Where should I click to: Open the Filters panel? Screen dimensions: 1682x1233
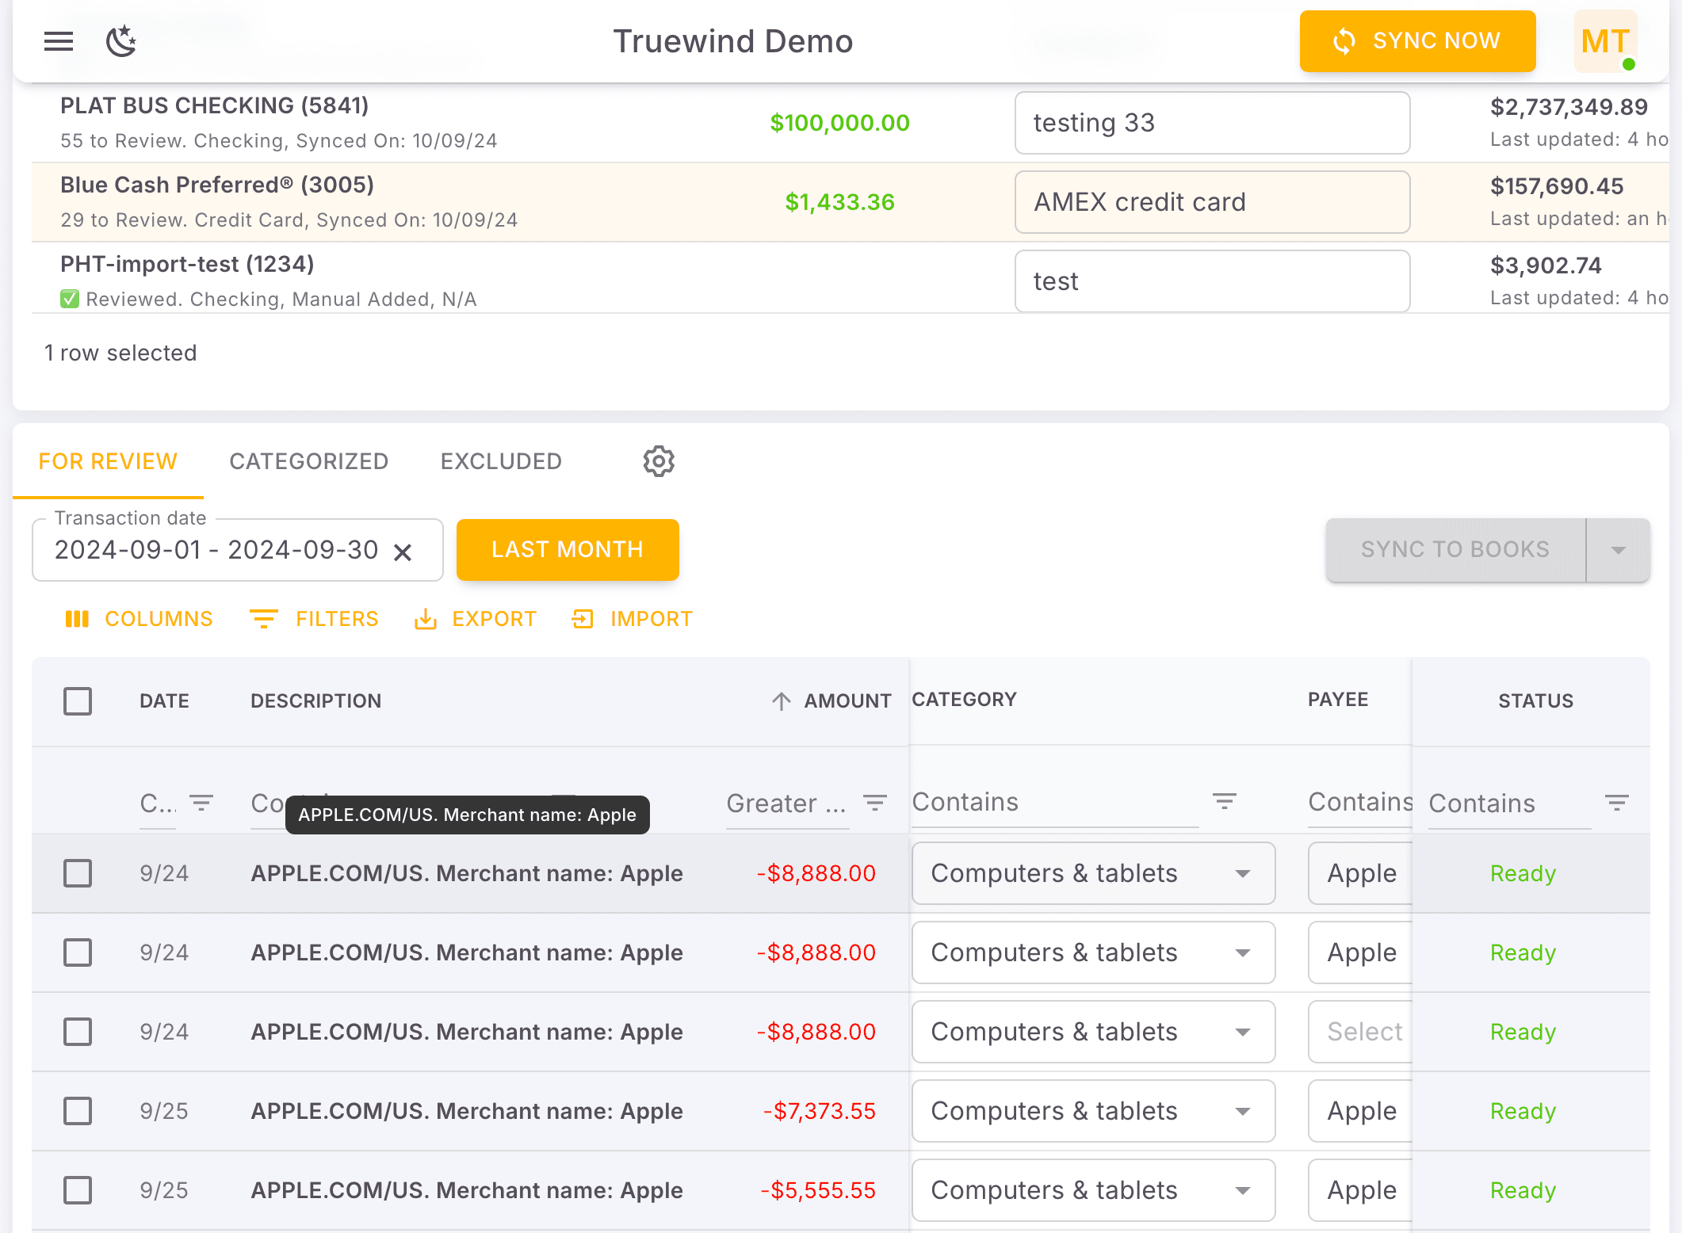315,619
